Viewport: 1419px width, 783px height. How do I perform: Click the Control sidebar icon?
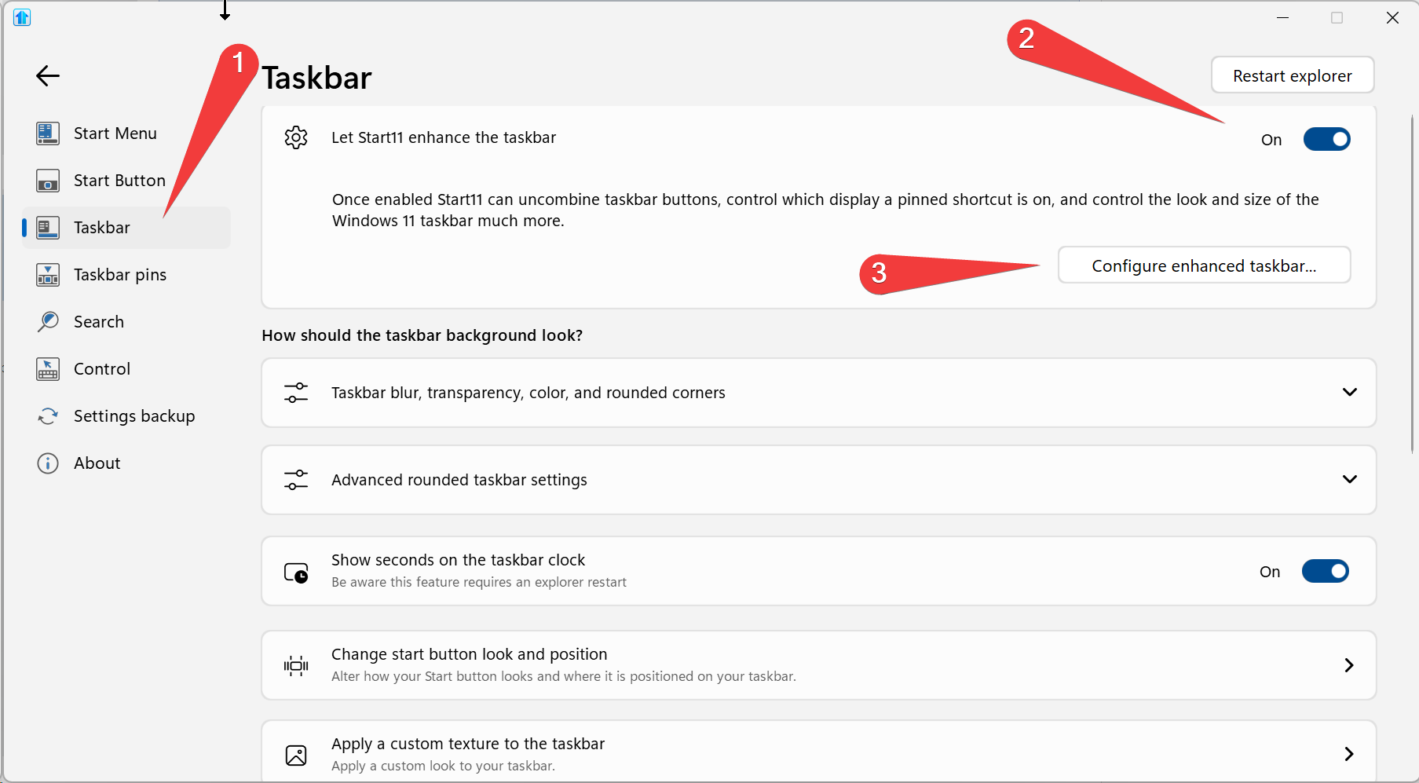click(x=48, y=369)
